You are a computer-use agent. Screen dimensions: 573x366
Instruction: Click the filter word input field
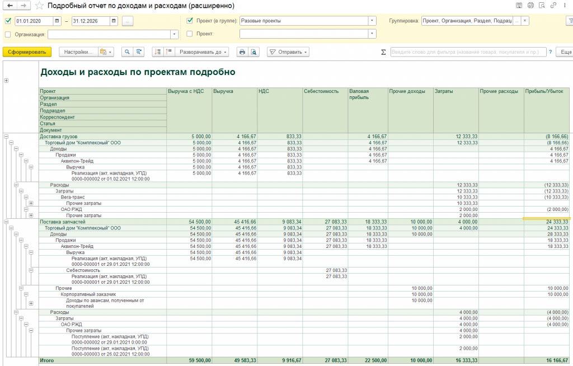point(468,52)
